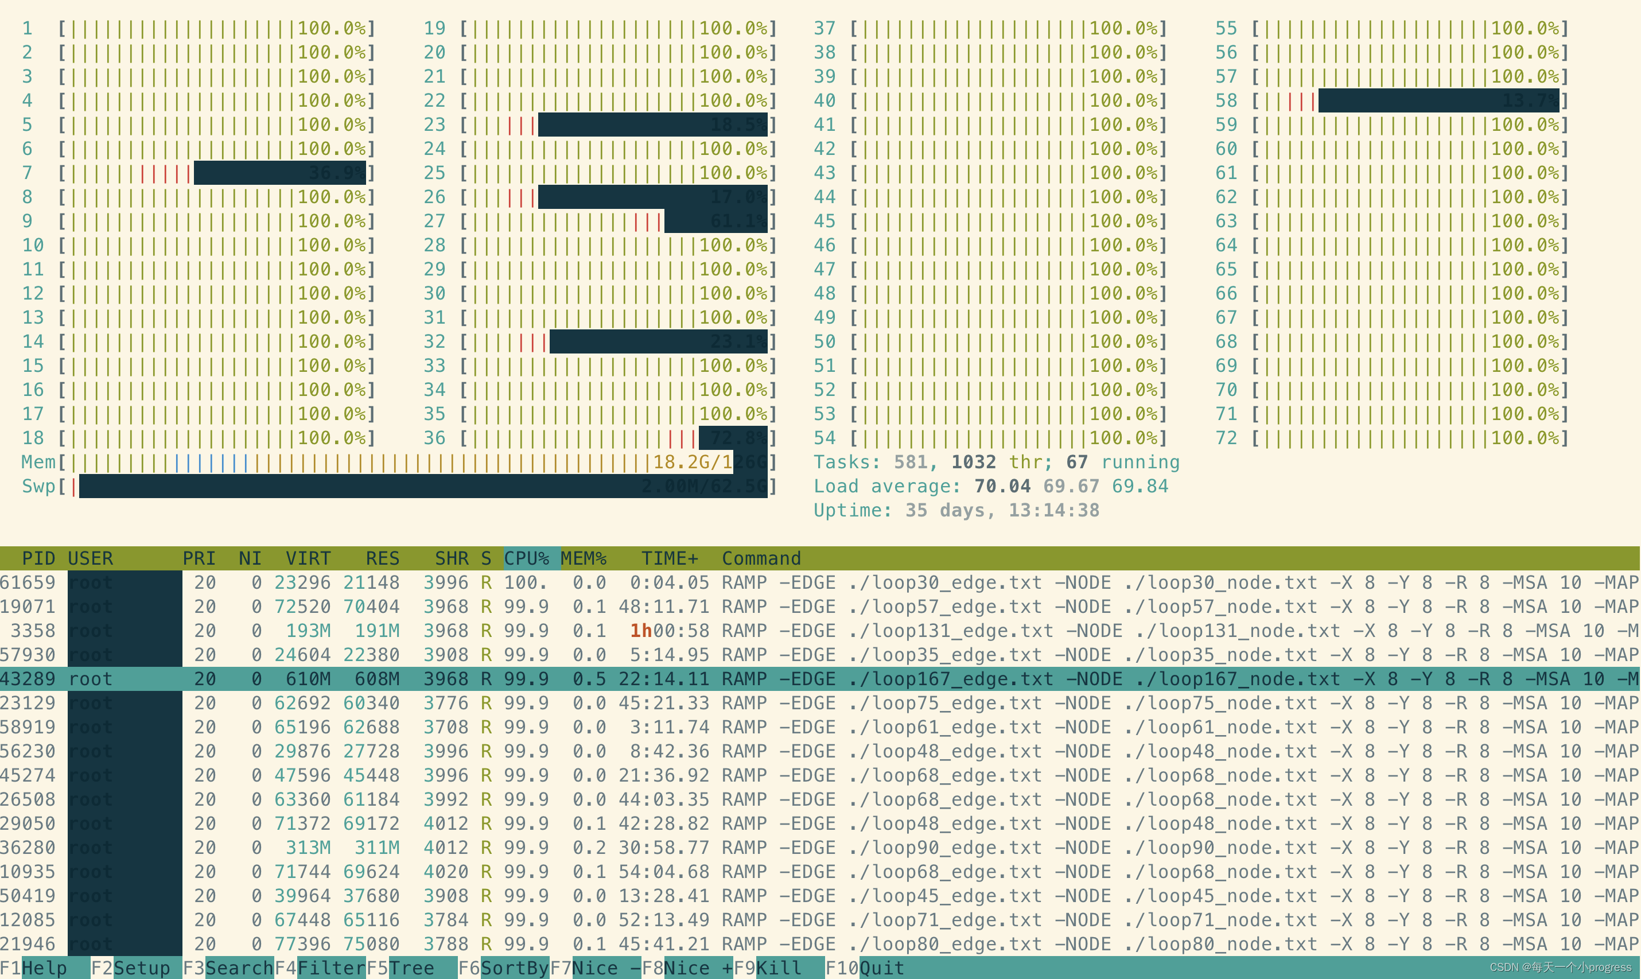The image size is (1641, 979).
Task: Click CPU 58 meter showing 13.7%
Action: click(1391, 100)
